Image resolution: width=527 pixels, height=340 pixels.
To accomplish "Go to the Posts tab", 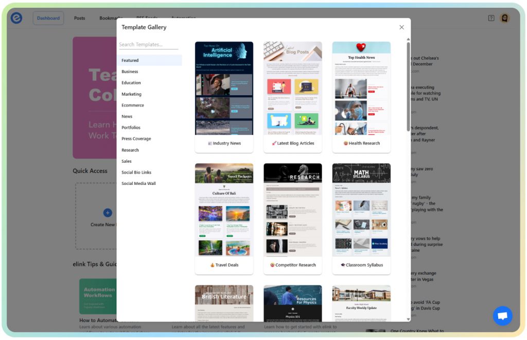I will click(x=79, y=18).
